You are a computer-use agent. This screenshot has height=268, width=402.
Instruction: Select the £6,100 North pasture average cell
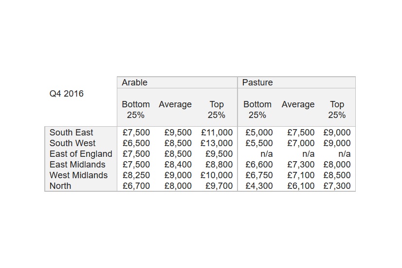point(301,186)
